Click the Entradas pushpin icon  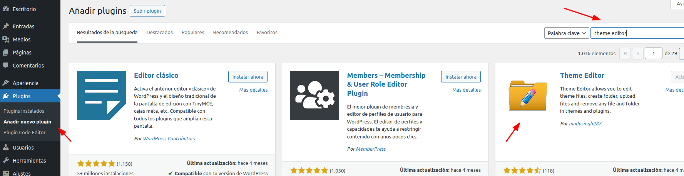tap(6, 26)
